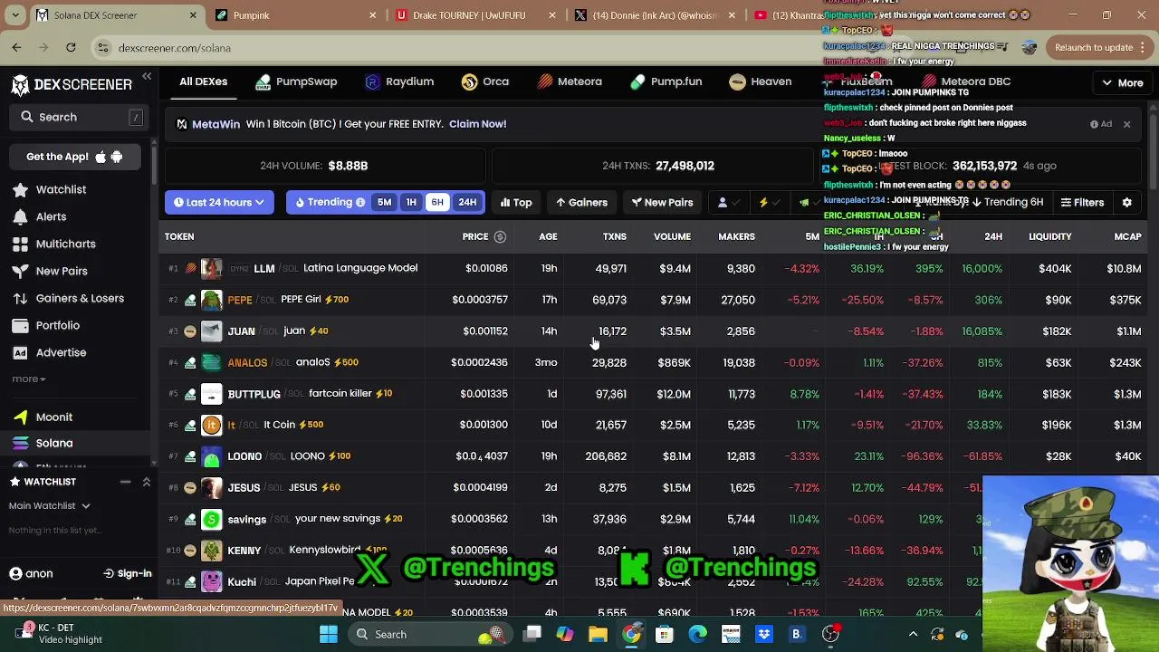Collapse the sidebar with double chevron
This screenshot has height=652, width=1159.
(147, 77)
